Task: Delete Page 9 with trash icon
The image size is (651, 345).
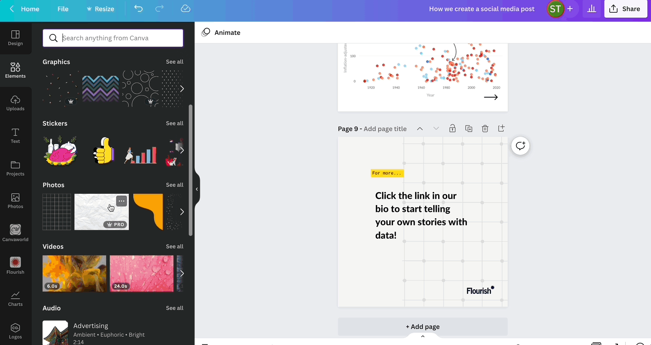Action: (485, 129)
